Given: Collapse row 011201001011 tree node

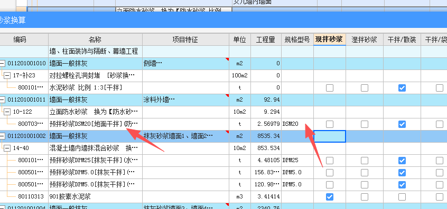Looking at the screenshot, I should (2, 100).
